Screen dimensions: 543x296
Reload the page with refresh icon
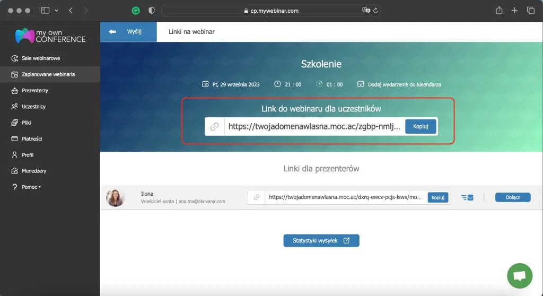376,11
